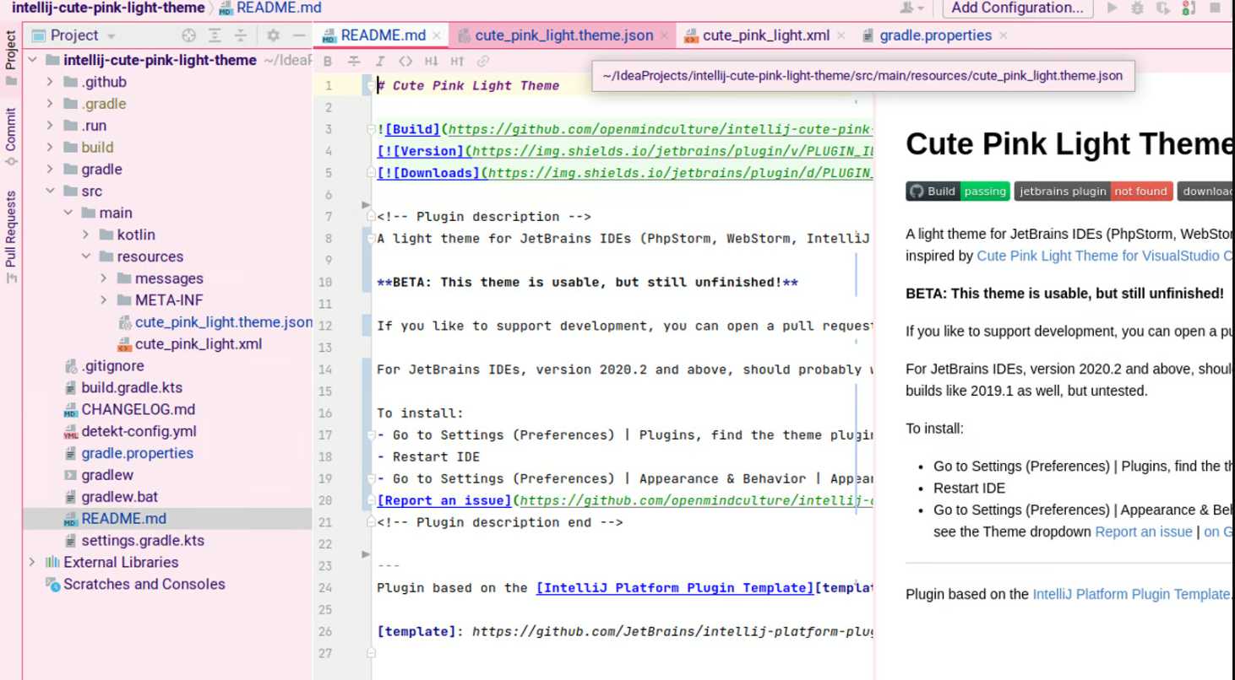
Task: Expand External Libraries node
Action: coord(32,563)
